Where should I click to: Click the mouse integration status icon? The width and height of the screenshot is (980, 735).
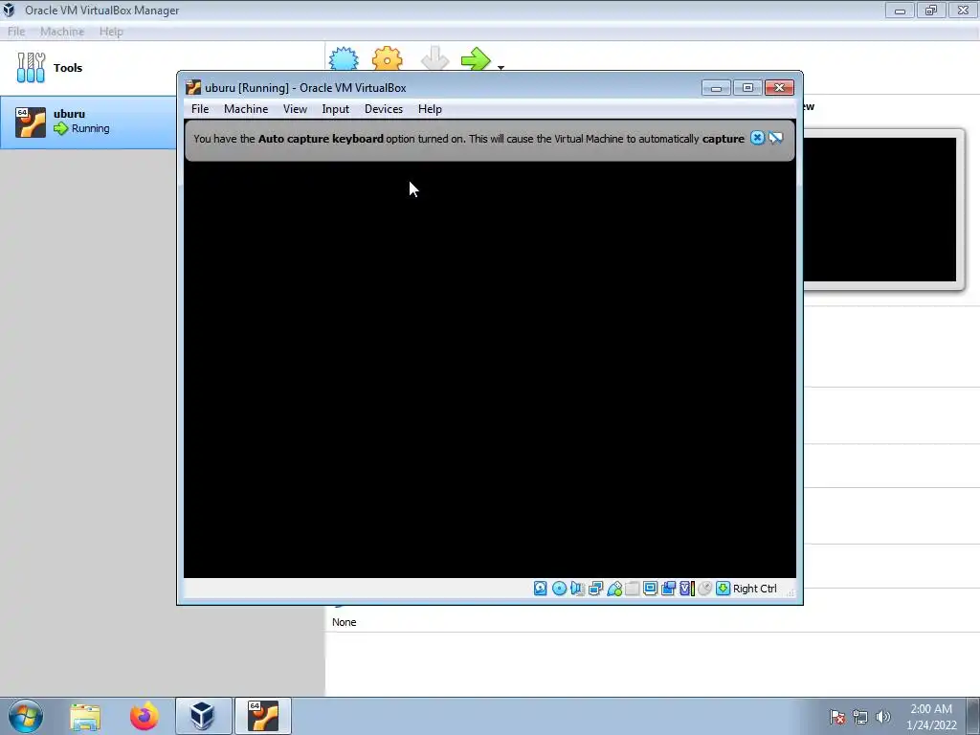705,589
